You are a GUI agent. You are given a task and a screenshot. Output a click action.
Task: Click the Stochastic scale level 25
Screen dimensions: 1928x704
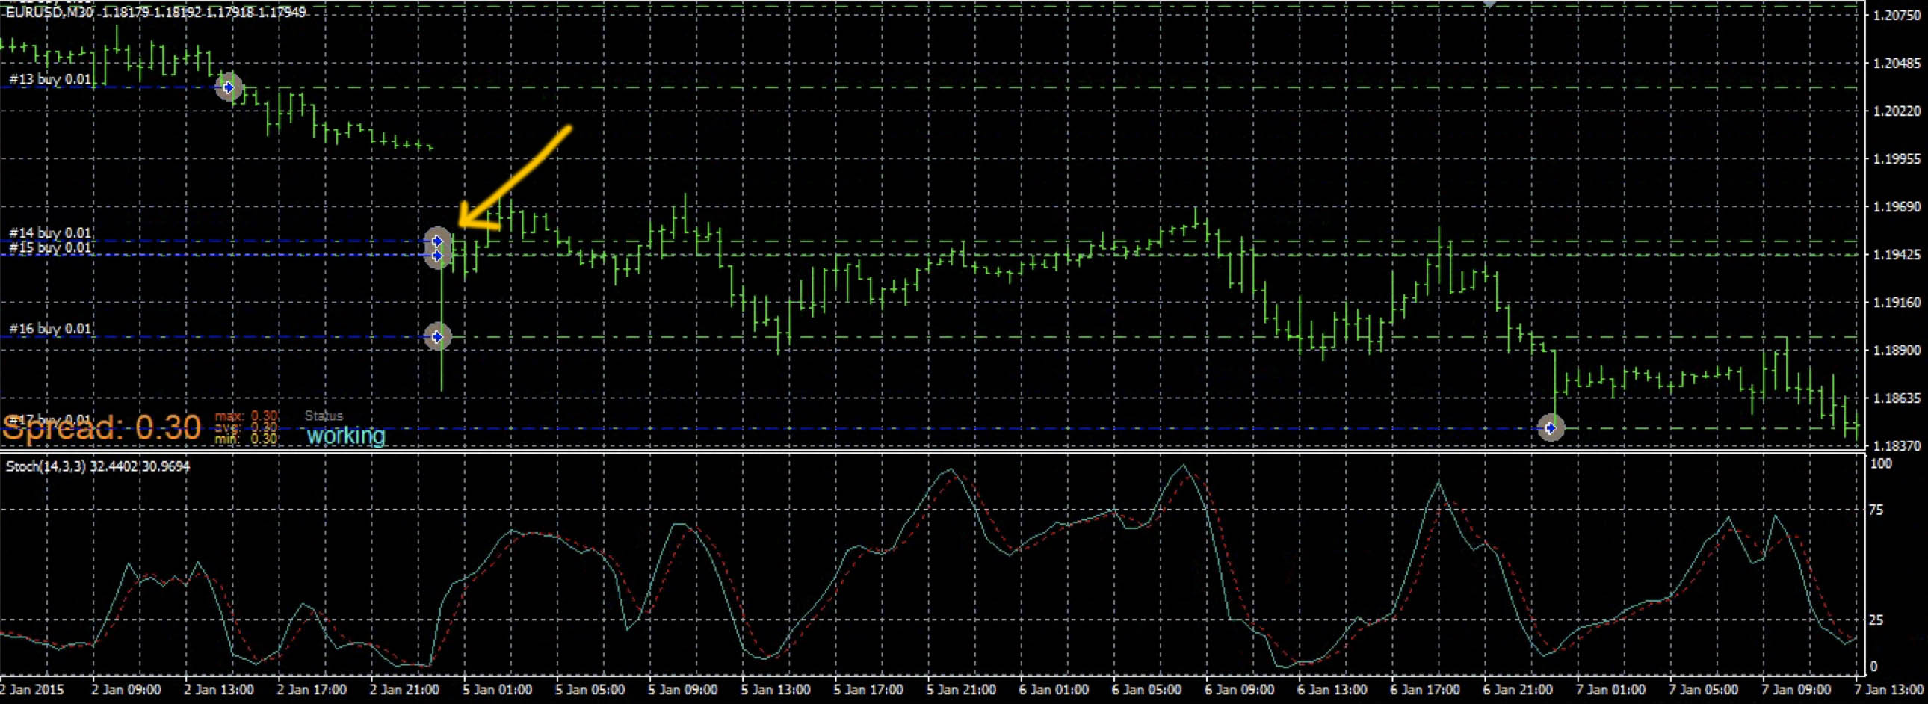coord(1876,620)
